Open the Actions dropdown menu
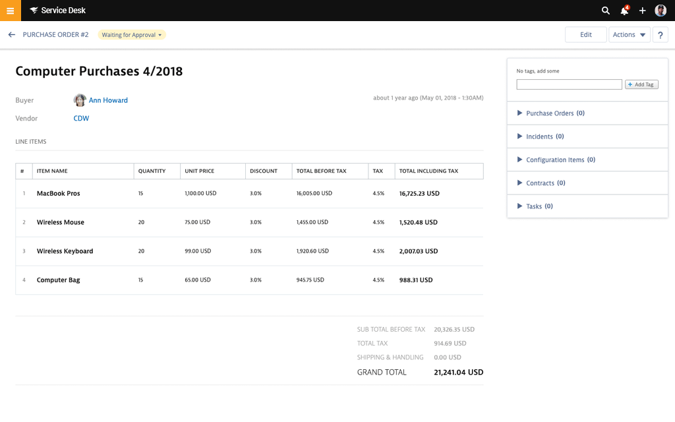The image size is (675, 422). pyautogui.click(x=629, y=34)
